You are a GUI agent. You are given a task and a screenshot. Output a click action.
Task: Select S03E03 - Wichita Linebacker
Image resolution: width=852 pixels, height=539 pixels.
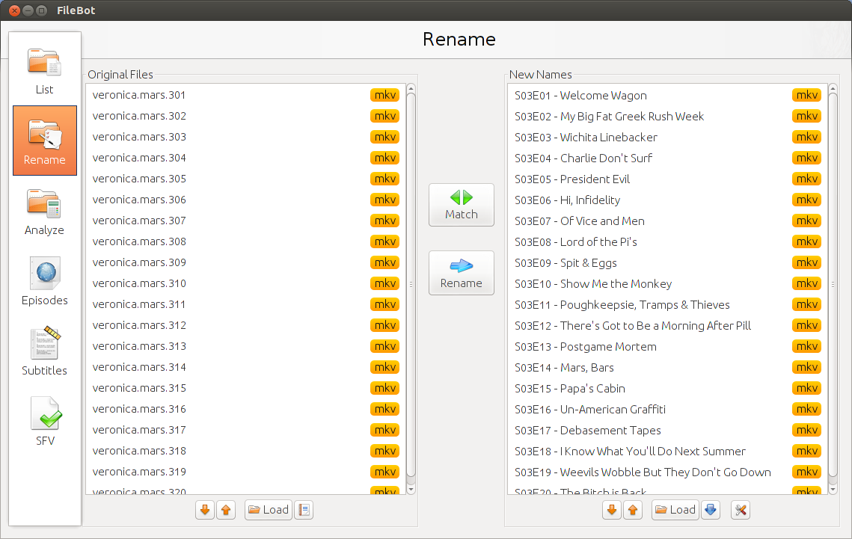pos(667,137)
